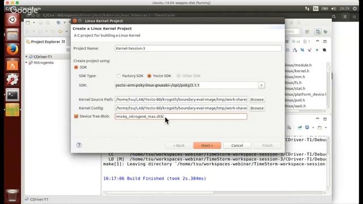Click the Device Tree Blob text field
The height and width of the screenshot is (204, 363).
[181, 116]
